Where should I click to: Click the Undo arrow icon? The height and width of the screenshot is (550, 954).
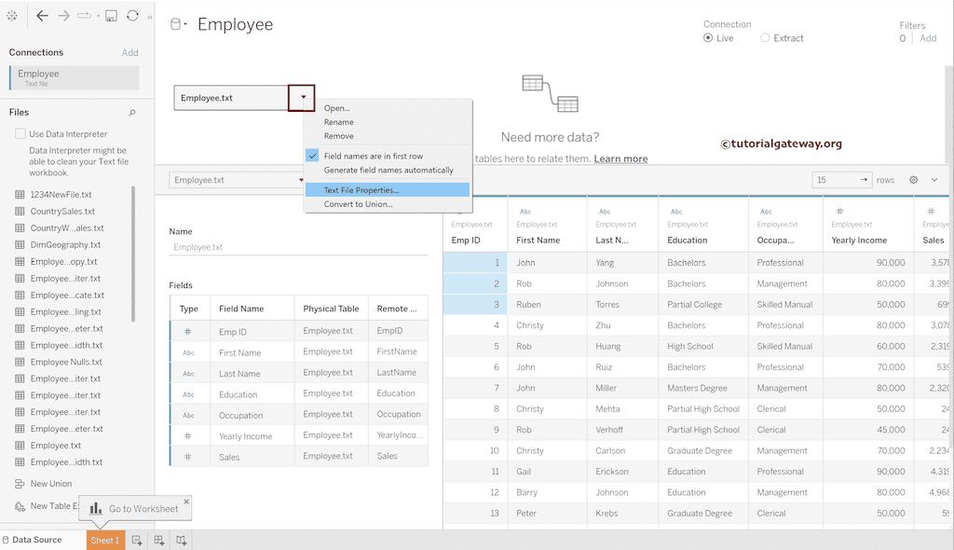pos(43,15)
